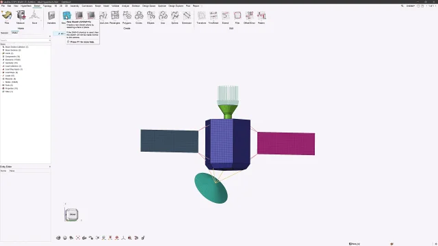Viewport: 438px width, 246px height.
Task: Activate the Dimension tool
Action: pyautogui.click(x=187, y=17)
